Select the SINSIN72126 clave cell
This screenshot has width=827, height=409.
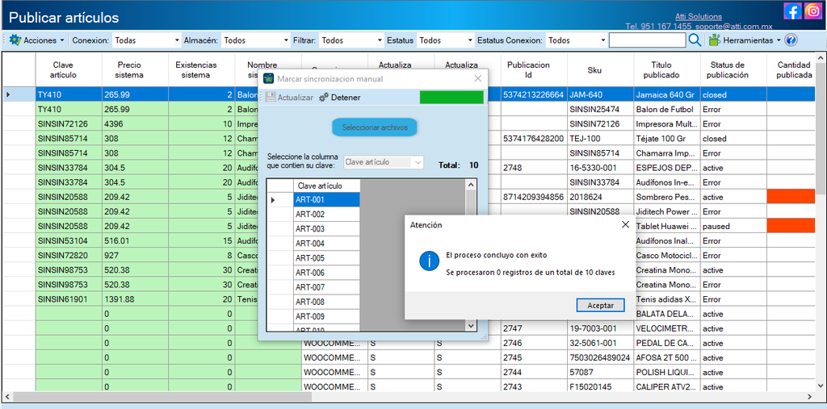69,124
